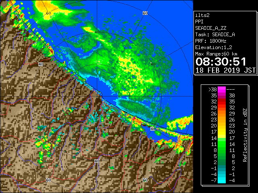Screen dimensions: 258x193
Task: Click the product name "SEAICE_A_ZZ"
Action: pyautogui.click(x=211, y=28)
